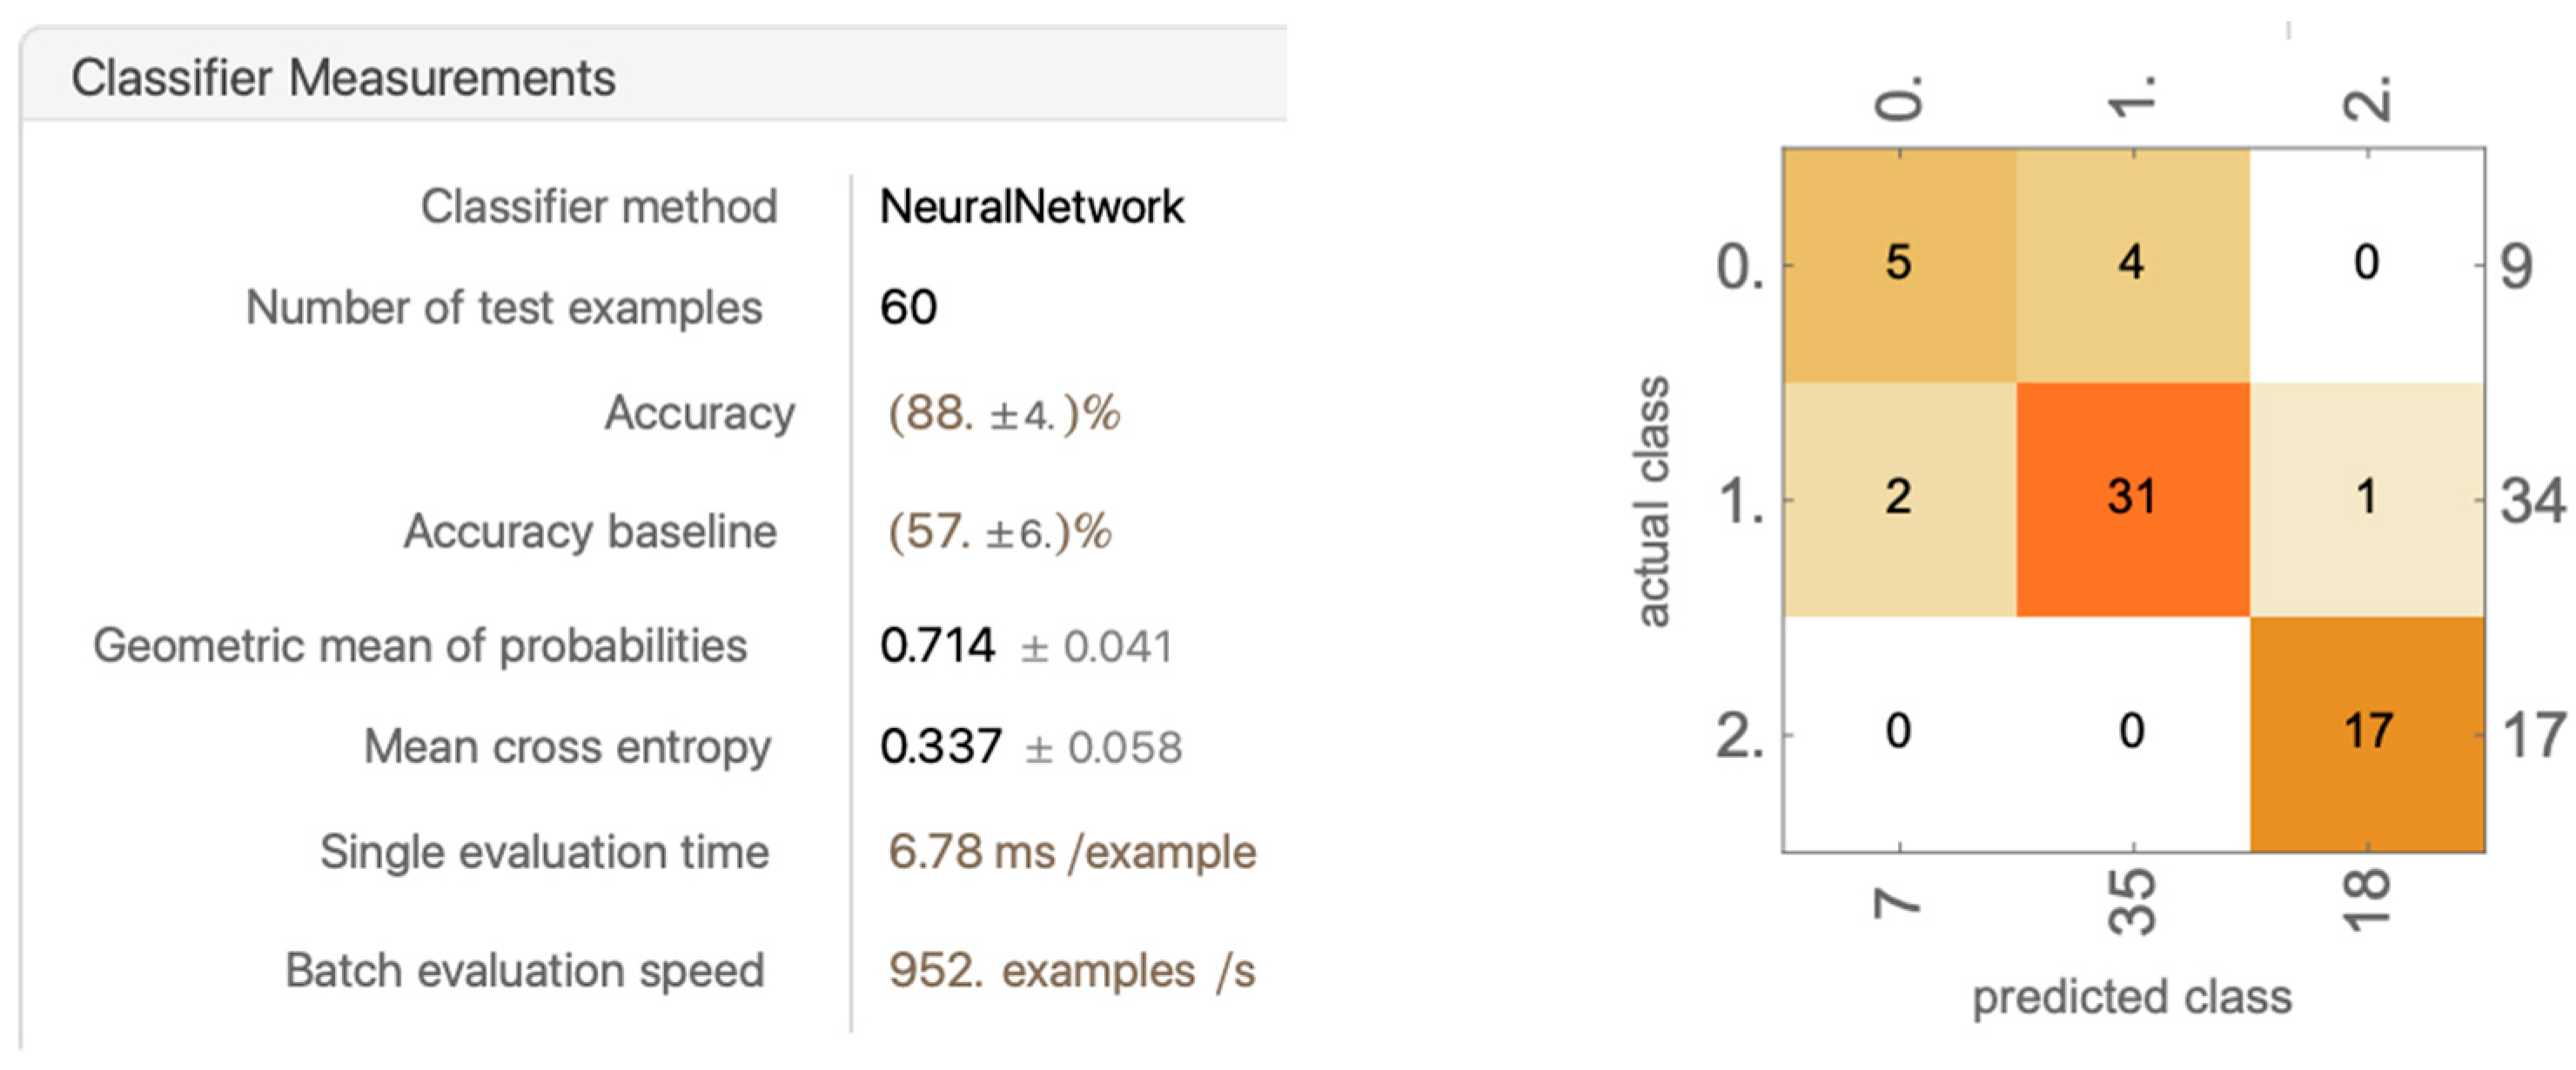This screenshot has width=2576, height=1070.
Task: Select geometric mean value 0.714
Action: [x=938, y=645]
